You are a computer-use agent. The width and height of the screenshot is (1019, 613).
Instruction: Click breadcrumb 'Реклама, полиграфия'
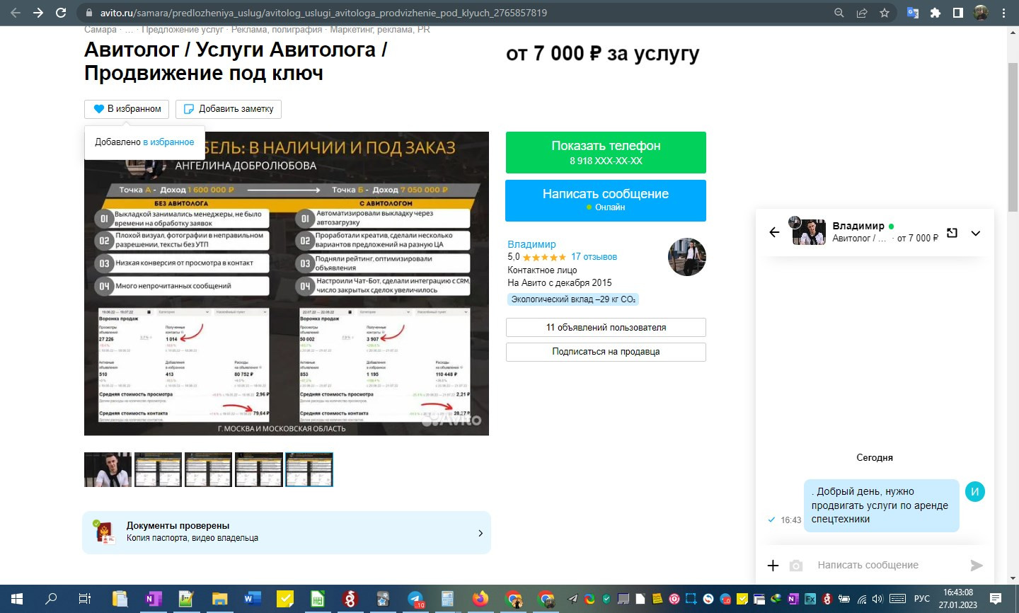point(277,30)
